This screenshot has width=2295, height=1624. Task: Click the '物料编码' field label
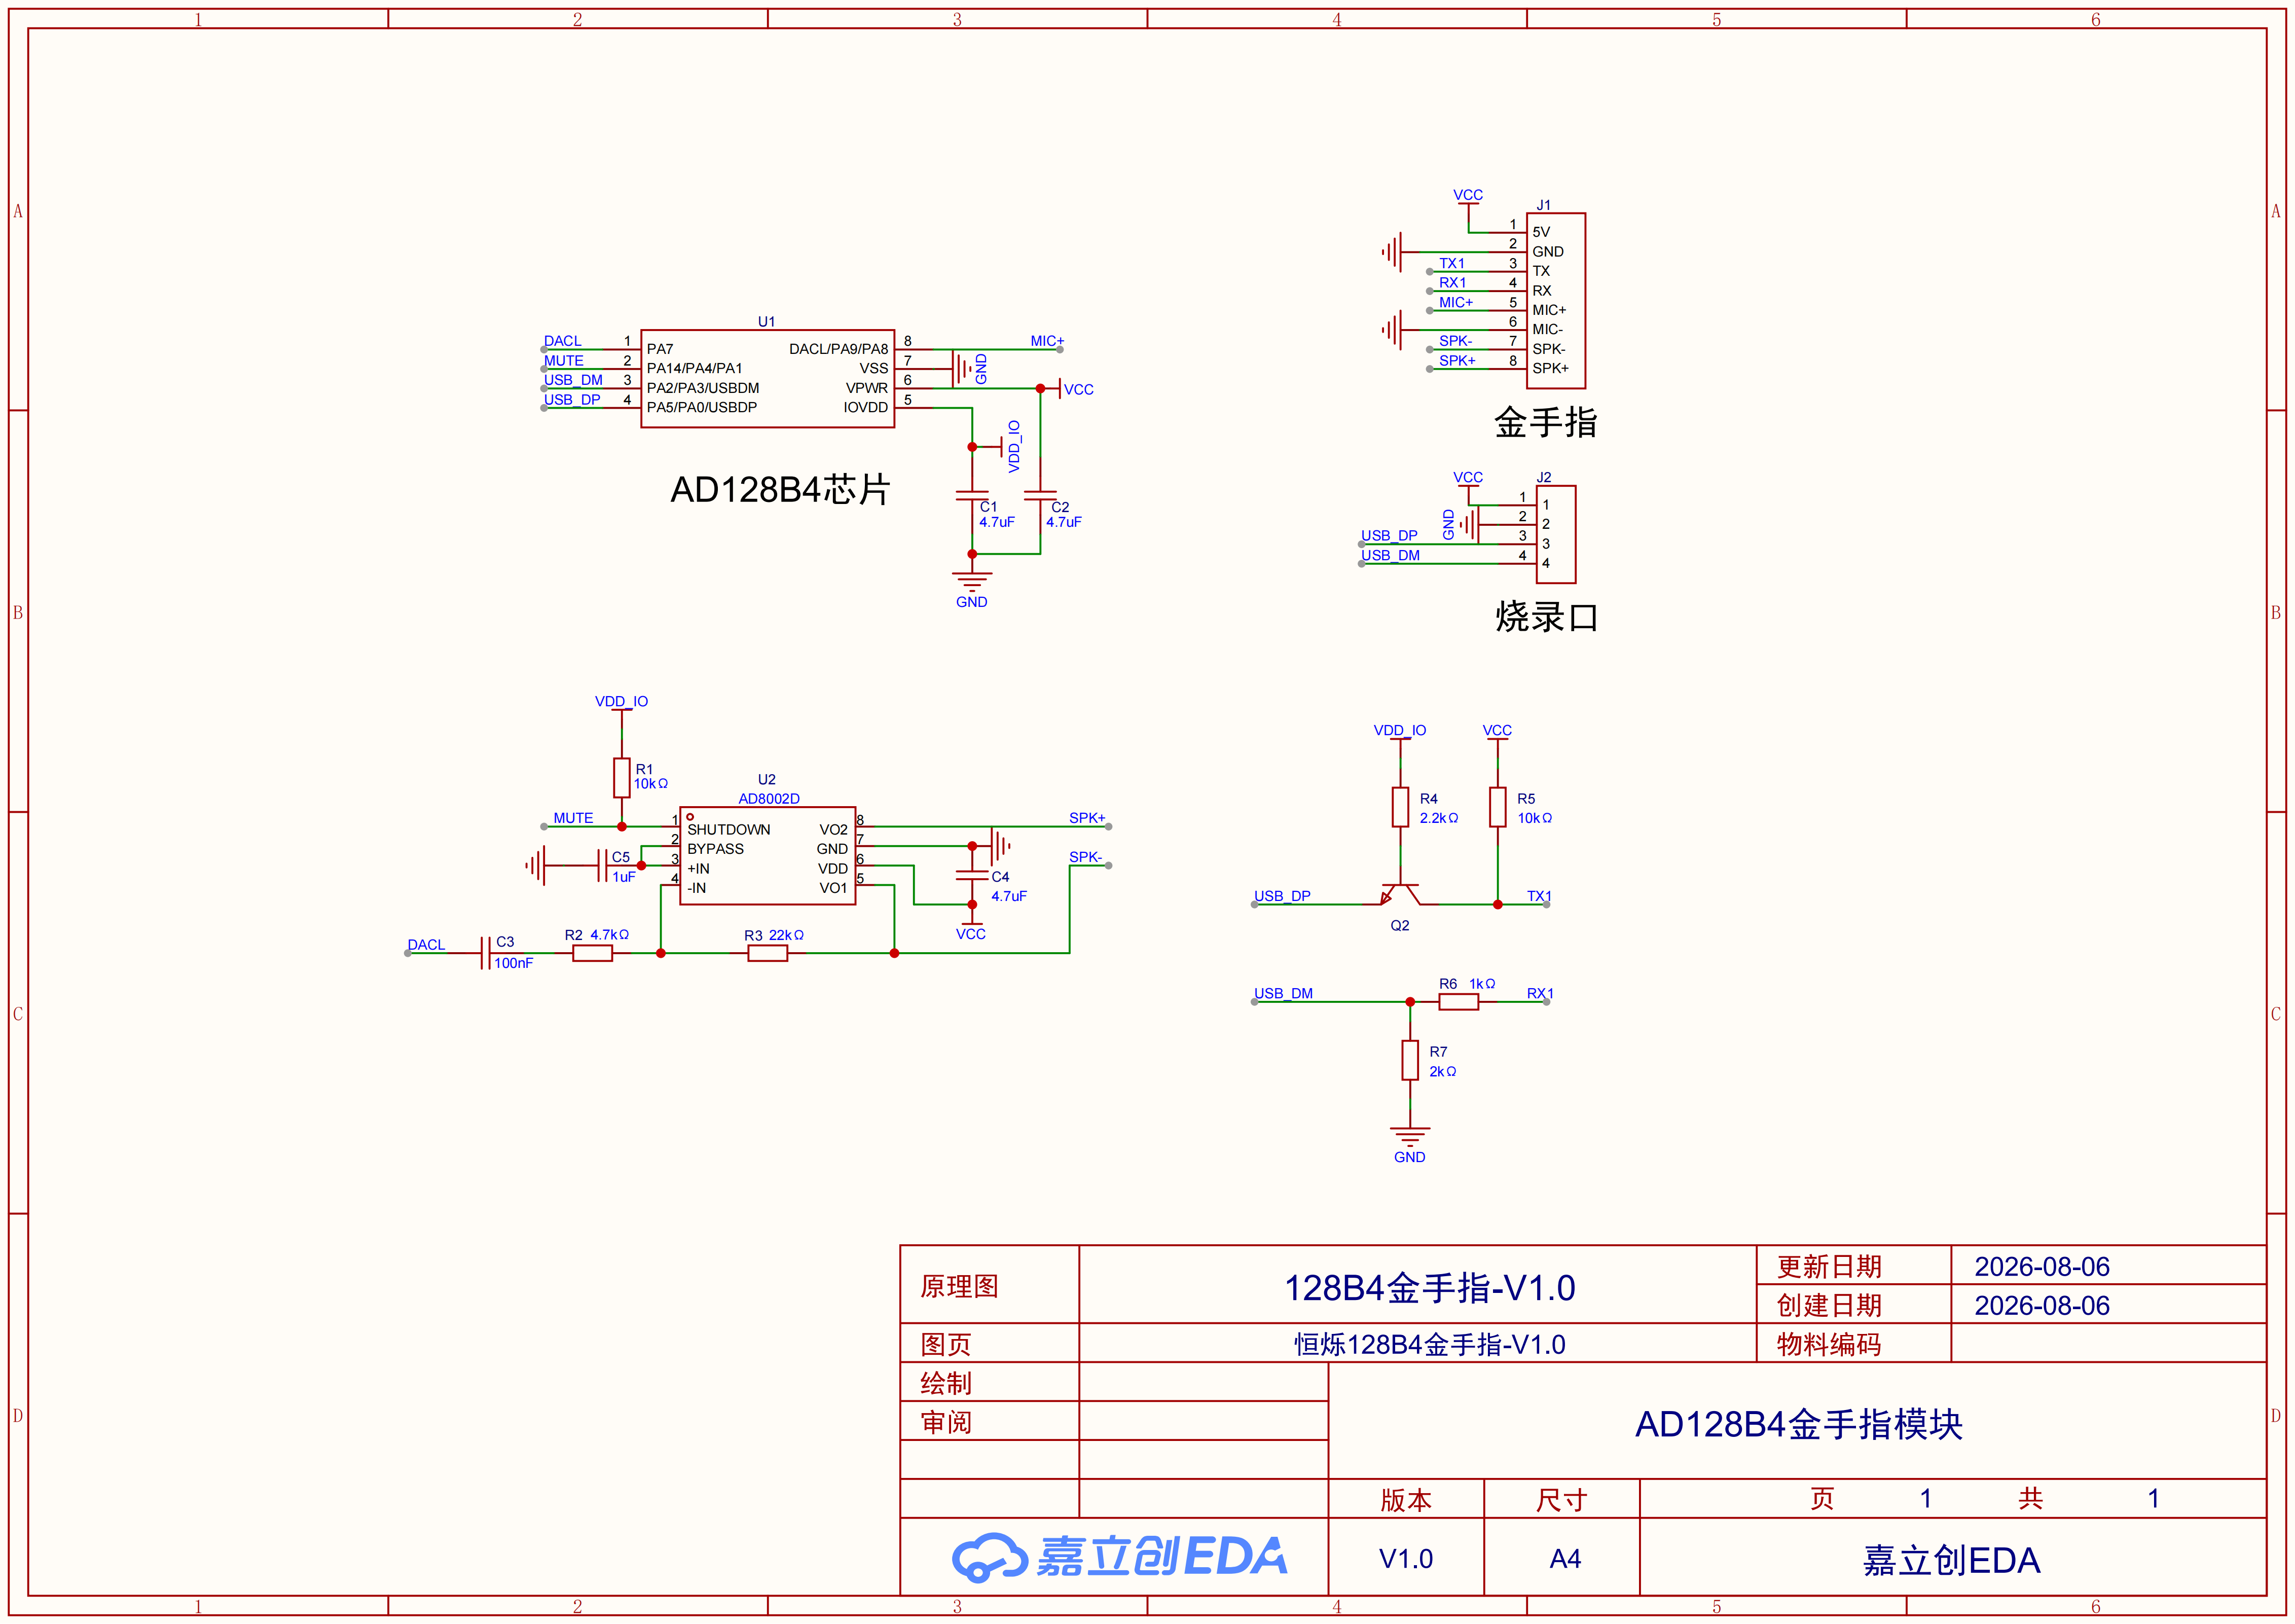1829,1344
